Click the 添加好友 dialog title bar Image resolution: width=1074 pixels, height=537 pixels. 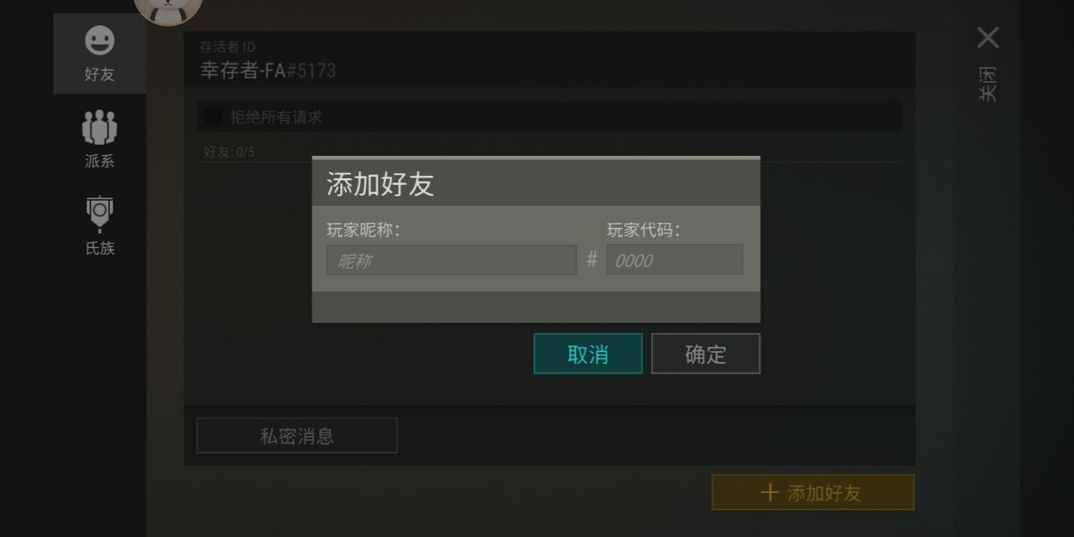(x=536, y=183)
